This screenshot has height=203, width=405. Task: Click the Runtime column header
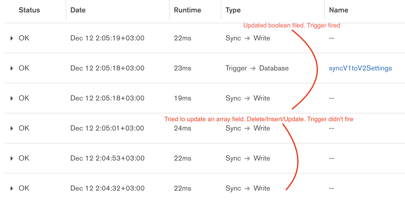(x=187, y=10)
